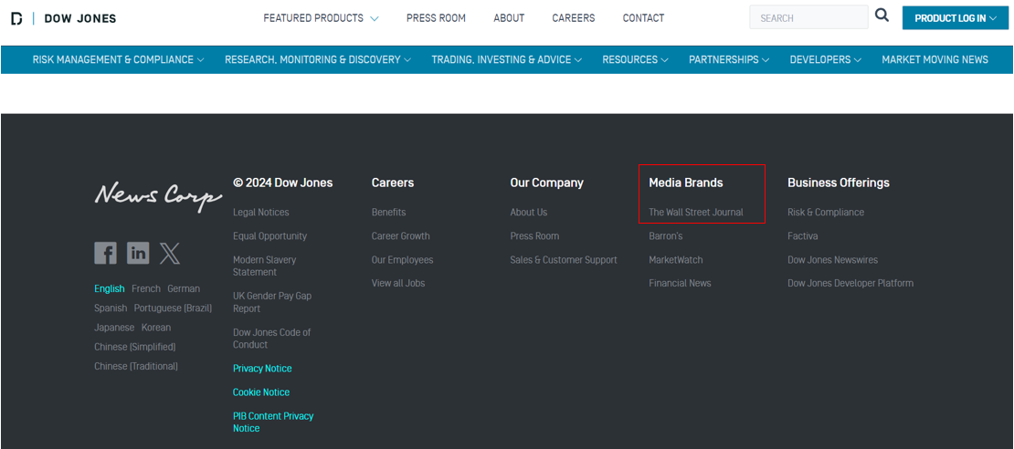The image size is (1014, 449).
Task: Open the Facebook social icon
Action: pos(105,253)
